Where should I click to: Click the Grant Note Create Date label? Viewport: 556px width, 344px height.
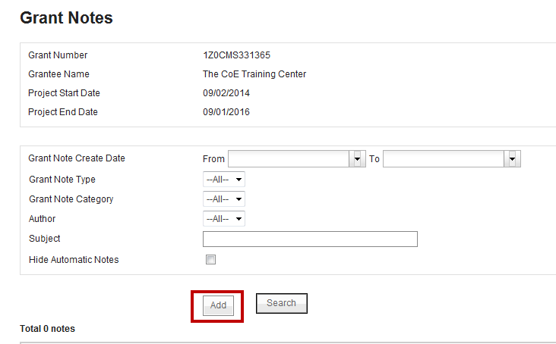tap(77, 158)
